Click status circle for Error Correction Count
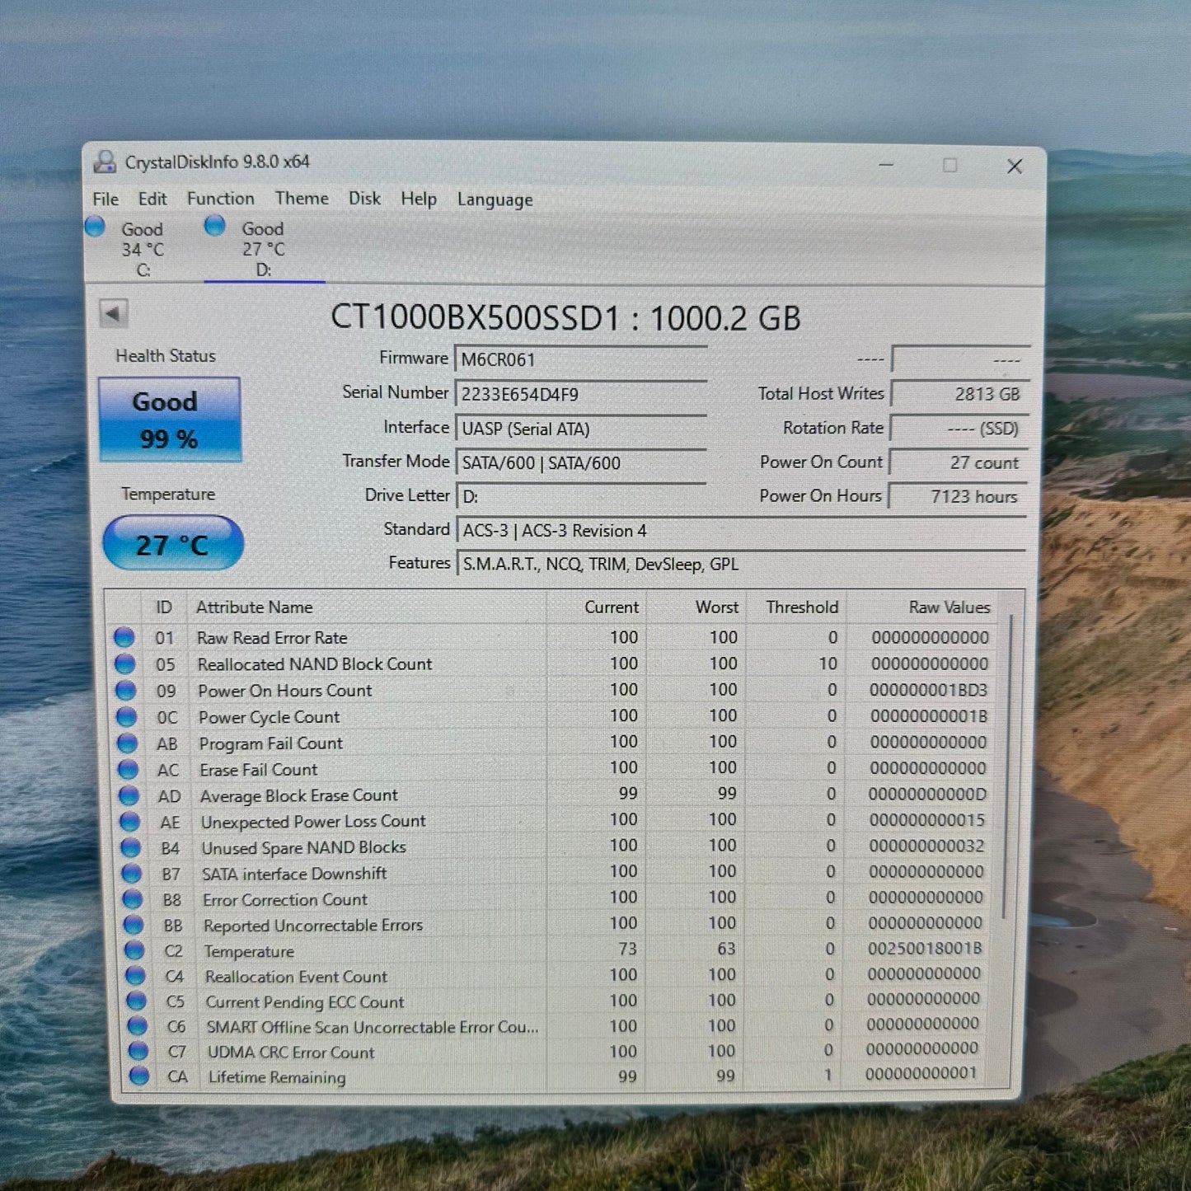1191x1191 pixels. (x=132, y=899)
